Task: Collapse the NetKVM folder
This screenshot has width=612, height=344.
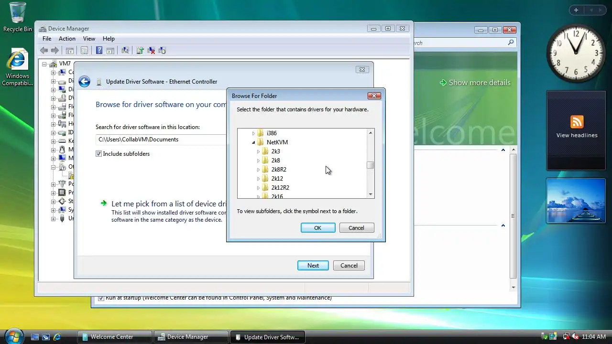Action: click(x=253, y=142)
